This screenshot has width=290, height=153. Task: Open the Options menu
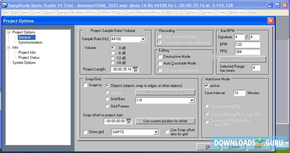(x=192, y=12)
